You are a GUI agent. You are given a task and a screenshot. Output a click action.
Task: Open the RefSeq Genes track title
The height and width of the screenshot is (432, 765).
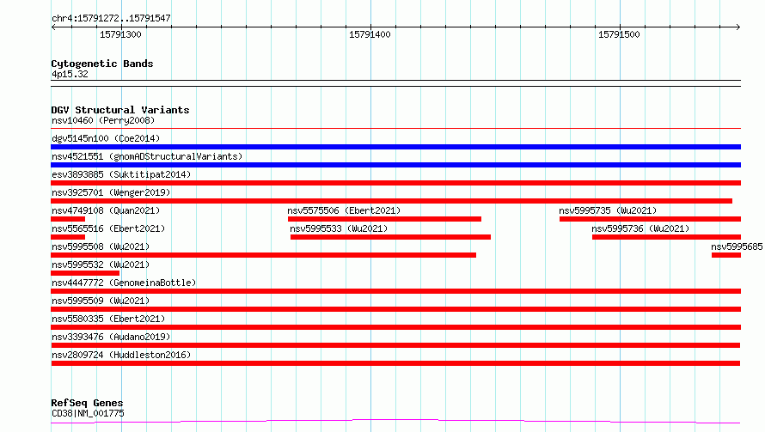pyautogui.click(x=88, y=403)
